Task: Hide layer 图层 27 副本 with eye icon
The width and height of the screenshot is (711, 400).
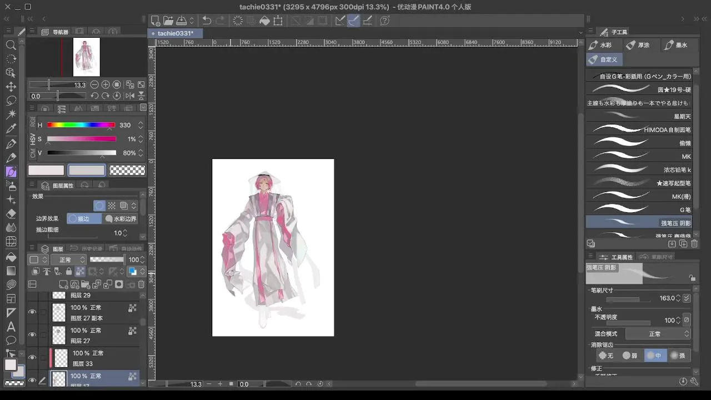Action: pyautogui.click(x=32, y=312)
